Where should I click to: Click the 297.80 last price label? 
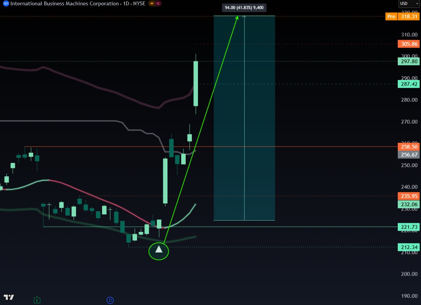pos(409,61)
